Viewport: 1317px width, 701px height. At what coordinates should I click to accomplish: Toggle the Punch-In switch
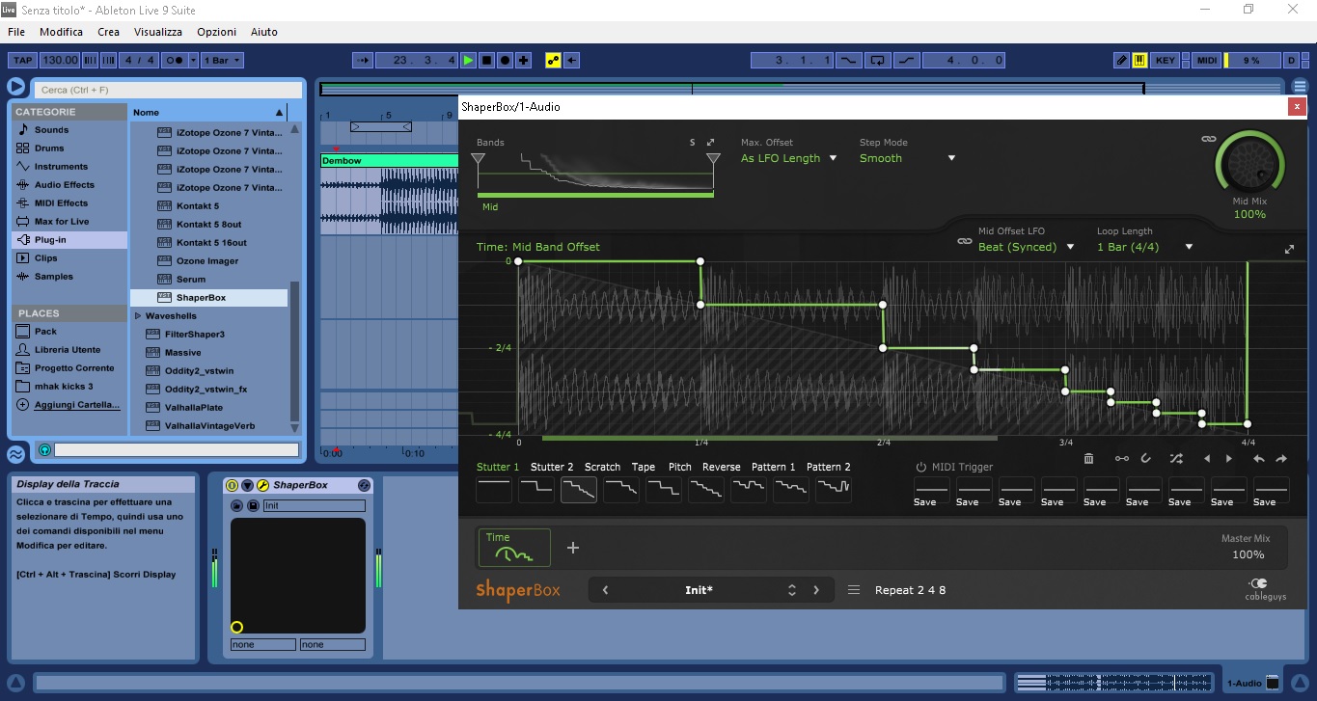click(848, 60)
